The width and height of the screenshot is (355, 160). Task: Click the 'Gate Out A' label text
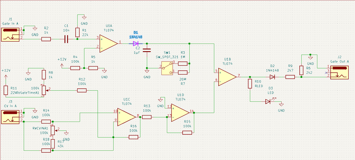pyautogui.click(x=340, y=61)
